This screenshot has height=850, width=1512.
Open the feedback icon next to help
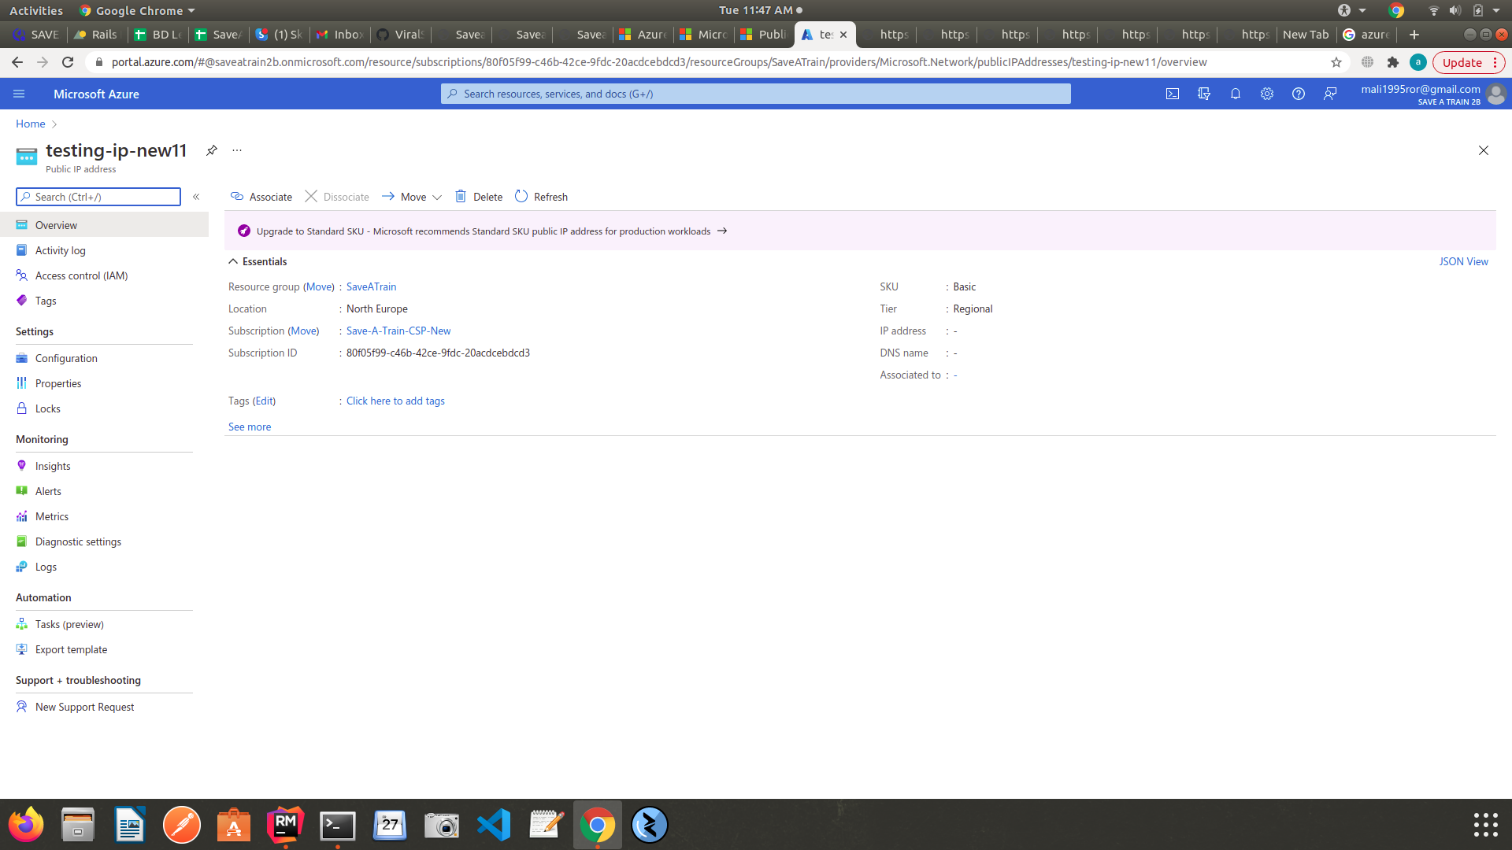click(x=1330, y=94)
